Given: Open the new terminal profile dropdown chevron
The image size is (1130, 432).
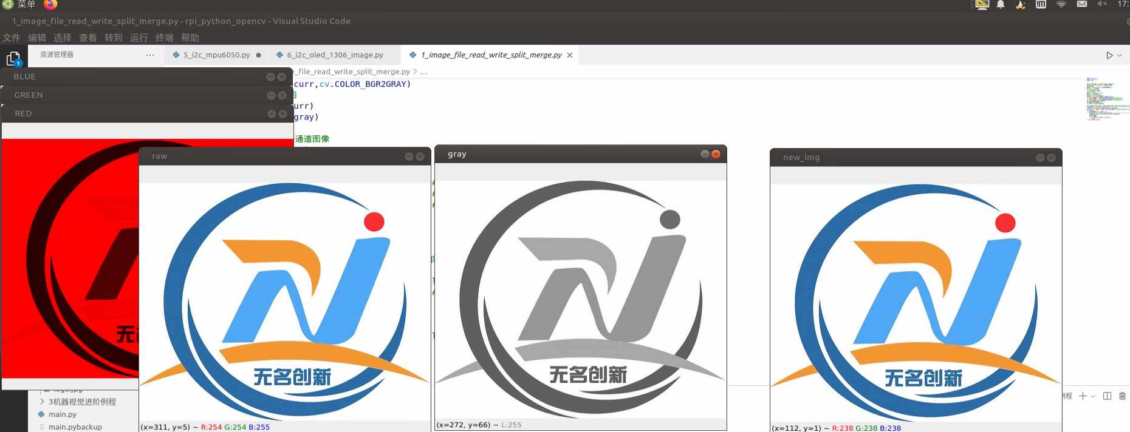Looking at the screenshot, I should [1093, 396].
